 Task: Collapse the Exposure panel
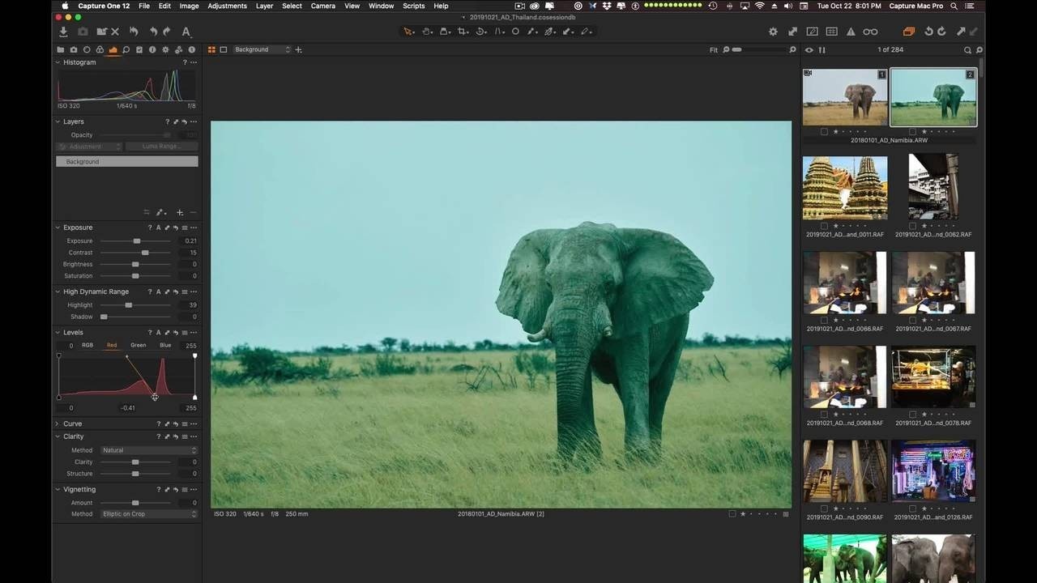58,228
